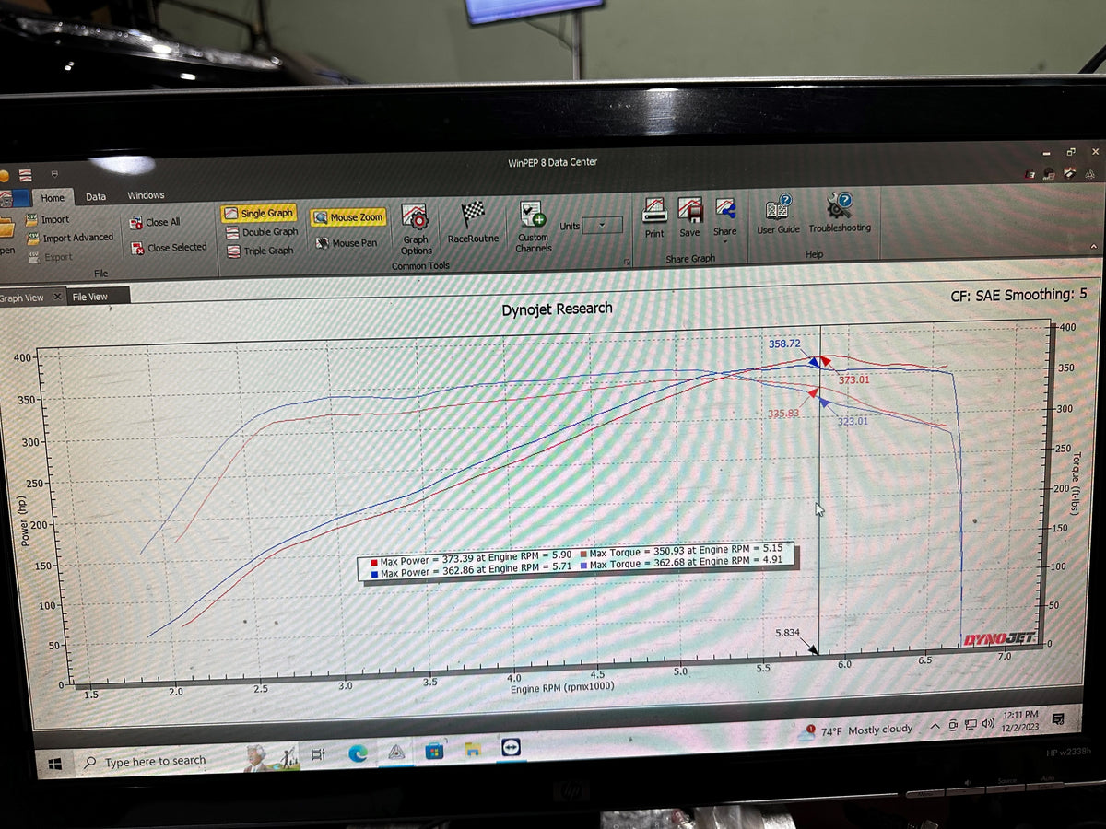Click the Save graph icon

tap(689, 209)
